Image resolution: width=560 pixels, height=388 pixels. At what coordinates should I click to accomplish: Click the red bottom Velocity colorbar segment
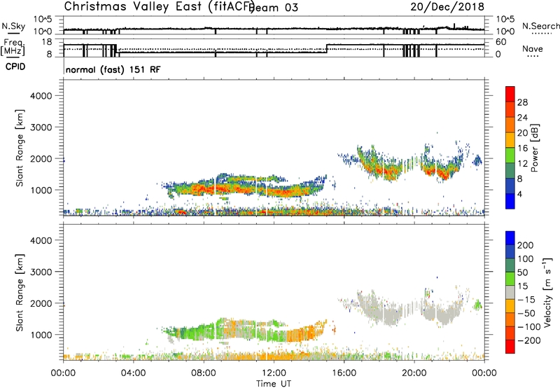[510, 347]
